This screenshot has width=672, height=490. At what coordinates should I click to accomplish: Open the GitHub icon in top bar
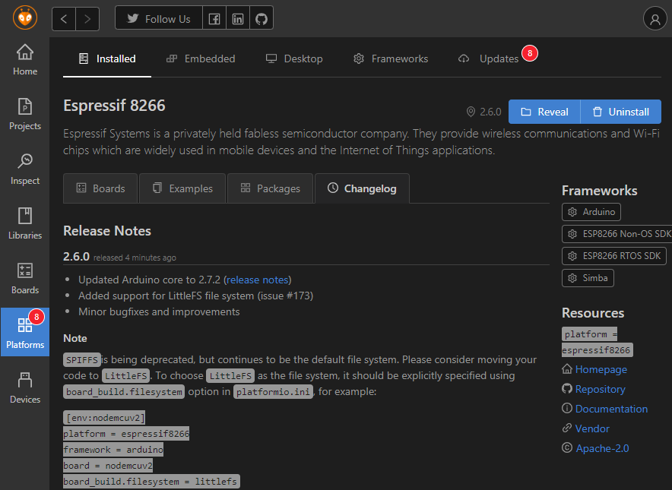(262, 19)
